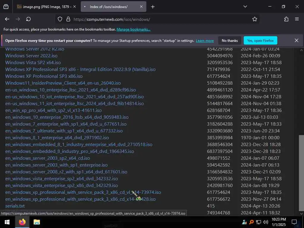This screenshot has height=228, width=304.
Task: Select date 2024-Nov-04 17:28
Action: pyautogui.click(x=261, y=97)
